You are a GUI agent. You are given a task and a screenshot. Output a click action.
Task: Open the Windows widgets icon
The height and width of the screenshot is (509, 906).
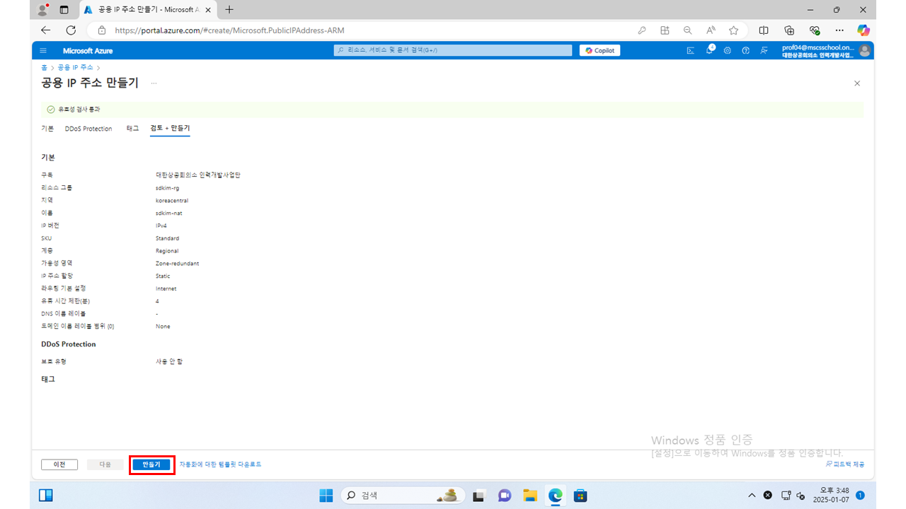point(45,495)
